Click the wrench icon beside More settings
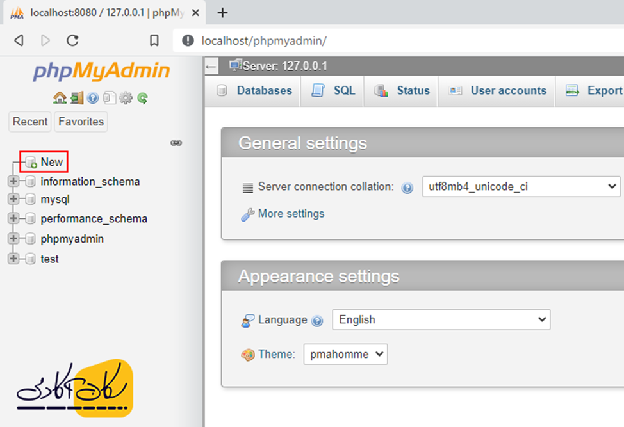 [x=247, y=214]
